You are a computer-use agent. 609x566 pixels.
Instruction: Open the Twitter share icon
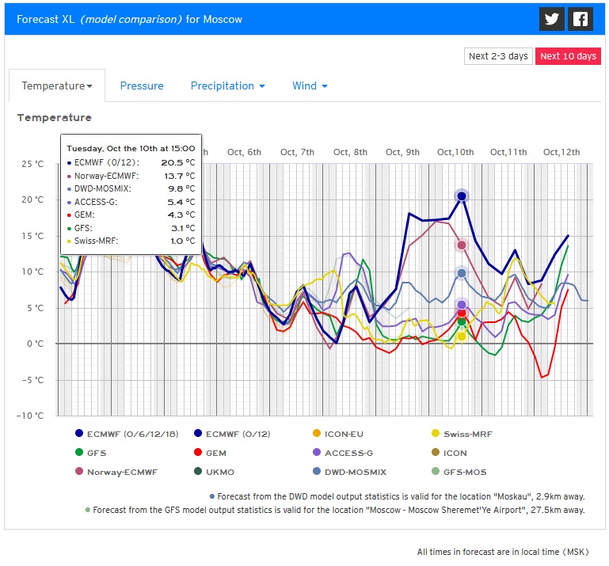click(551, 19)
